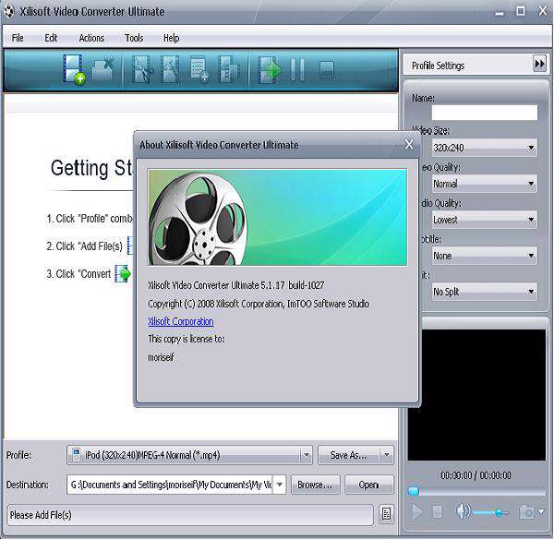Click the 'This copy is license to:' text
The image size is (554, 539).
pos(187,339)
